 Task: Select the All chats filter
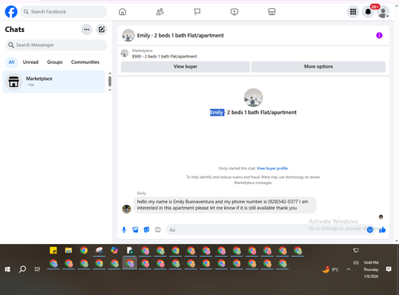point(11,62)
